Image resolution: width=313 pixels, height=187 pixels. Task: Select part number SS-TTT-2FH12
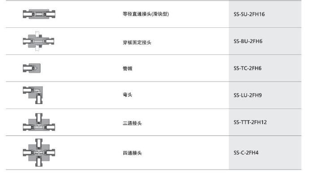tap(250, 122)
